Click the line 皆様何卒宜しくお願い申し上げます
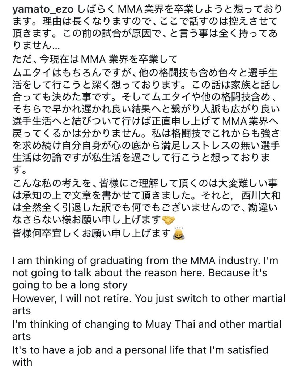This screenshot has height=370, width=298. point(91,233)
